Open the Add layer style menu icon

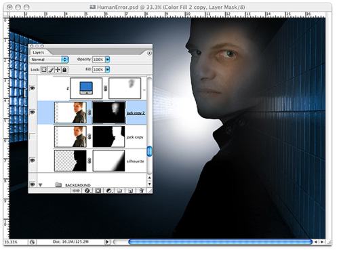coord(87,191)
